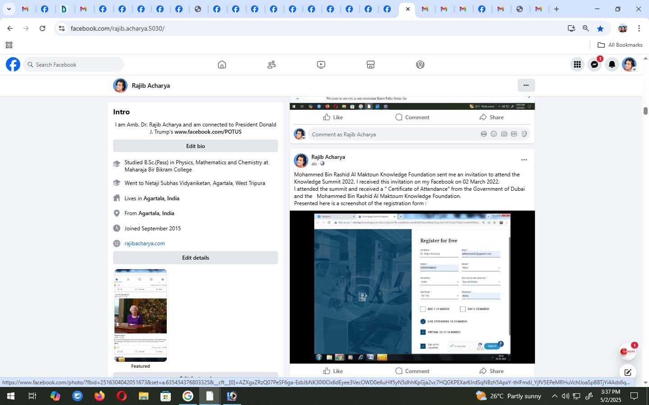This screenshot has width=649, height=405.
Task: Add a GIF to the comment
Action: point(514,134)
